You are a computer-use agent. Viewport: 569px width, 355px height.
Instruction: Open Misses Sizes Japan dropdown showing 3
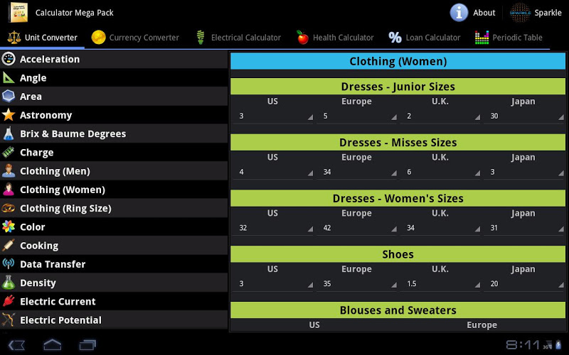click(x=524, y=172)
